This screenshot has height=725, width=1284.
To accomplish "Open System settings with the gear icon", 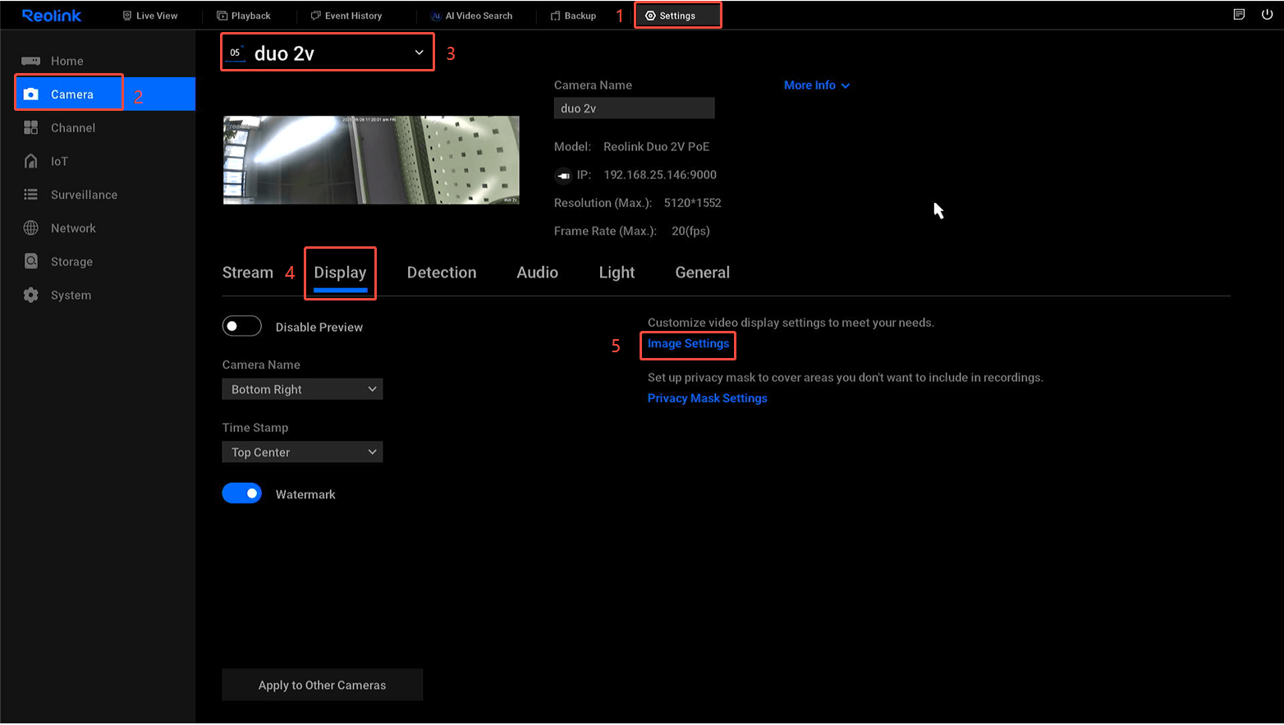I will tap(31, 296).
